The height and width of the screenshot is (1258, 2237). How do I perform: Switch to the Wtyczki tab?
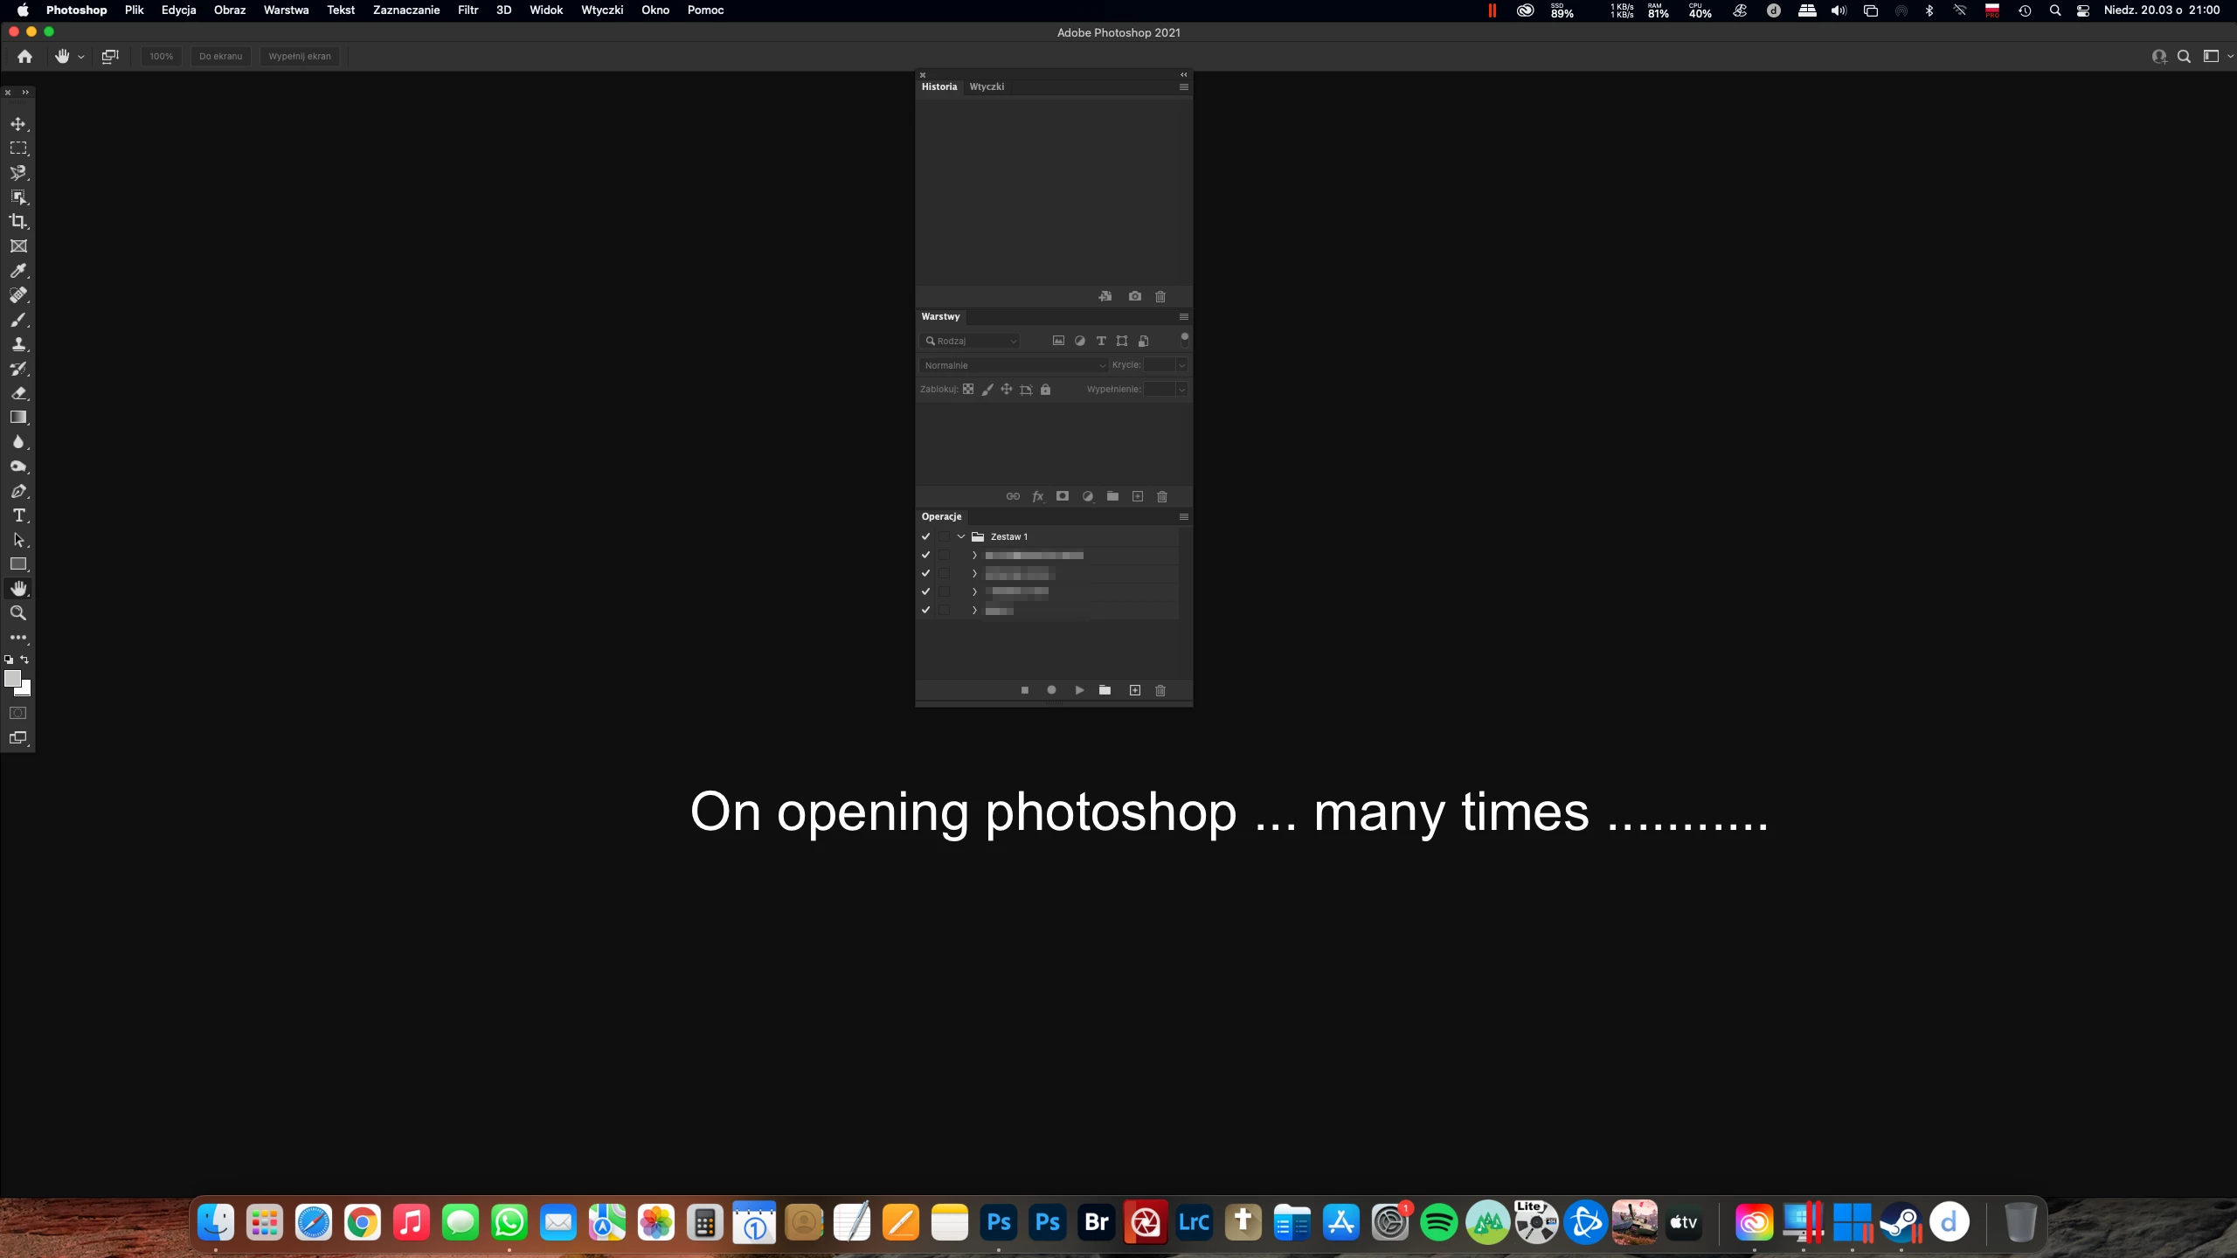coord(987,86)
